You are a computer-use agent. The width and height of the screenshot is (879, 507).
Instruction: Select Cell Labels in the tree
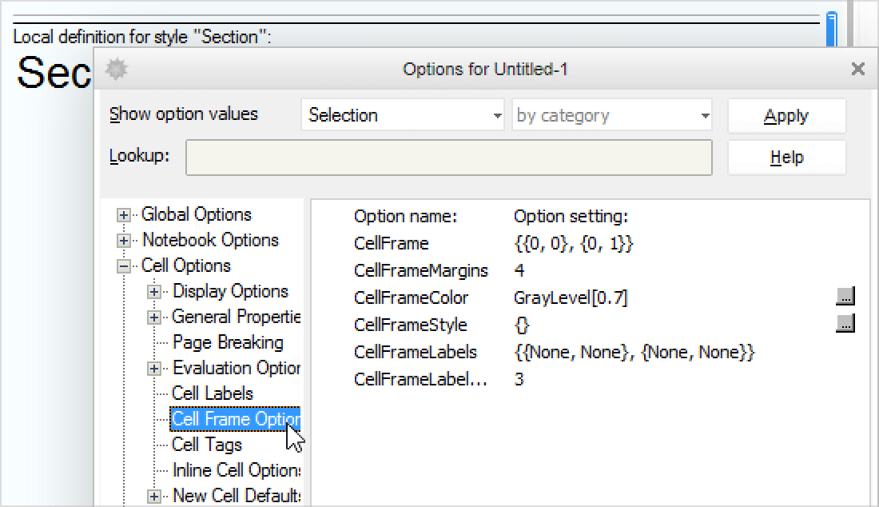(213, 393)
